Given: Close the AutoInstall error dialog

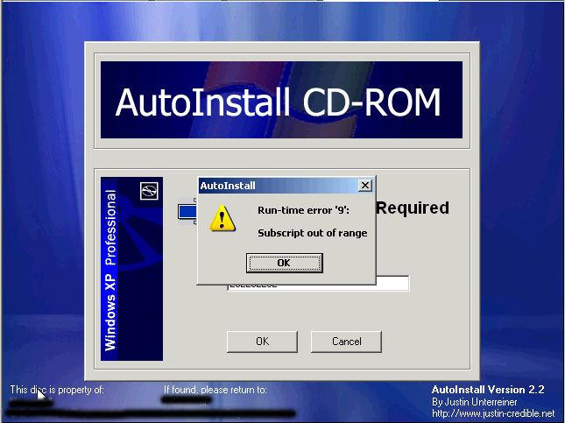Looking at the screenshot, I should tap(365, 185).
